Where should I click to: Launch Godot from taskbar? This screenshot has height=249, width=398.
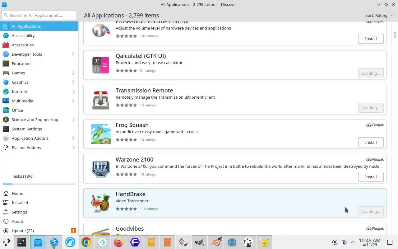pos(232,242)
